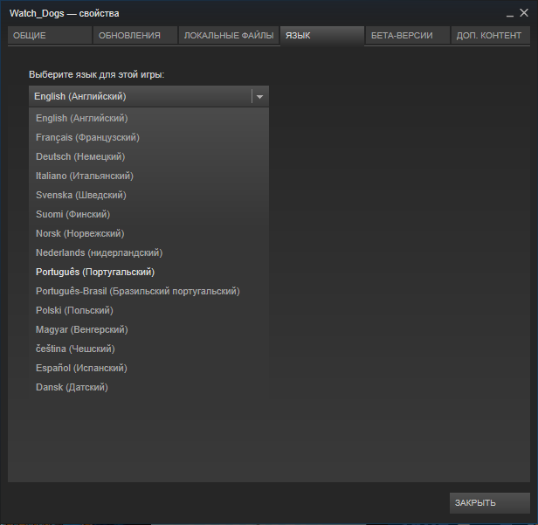Collapse the language dropdown arrow
This screenshot has height=525, width=538.
pyautogui.click(x=259, y=97)
